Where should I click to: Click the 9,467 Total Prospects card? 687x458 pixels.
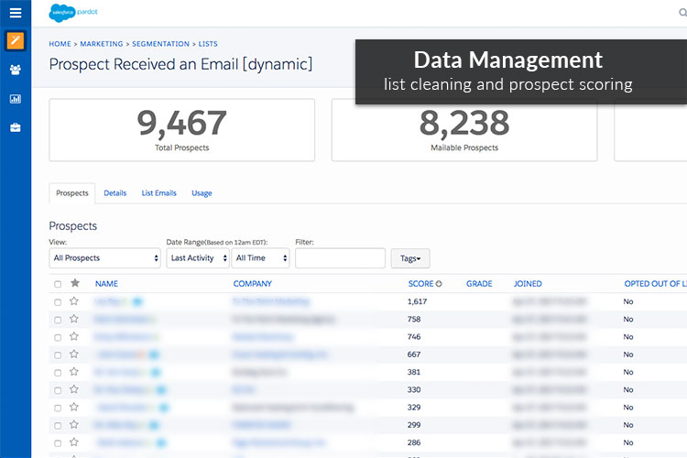pos(182,130)
